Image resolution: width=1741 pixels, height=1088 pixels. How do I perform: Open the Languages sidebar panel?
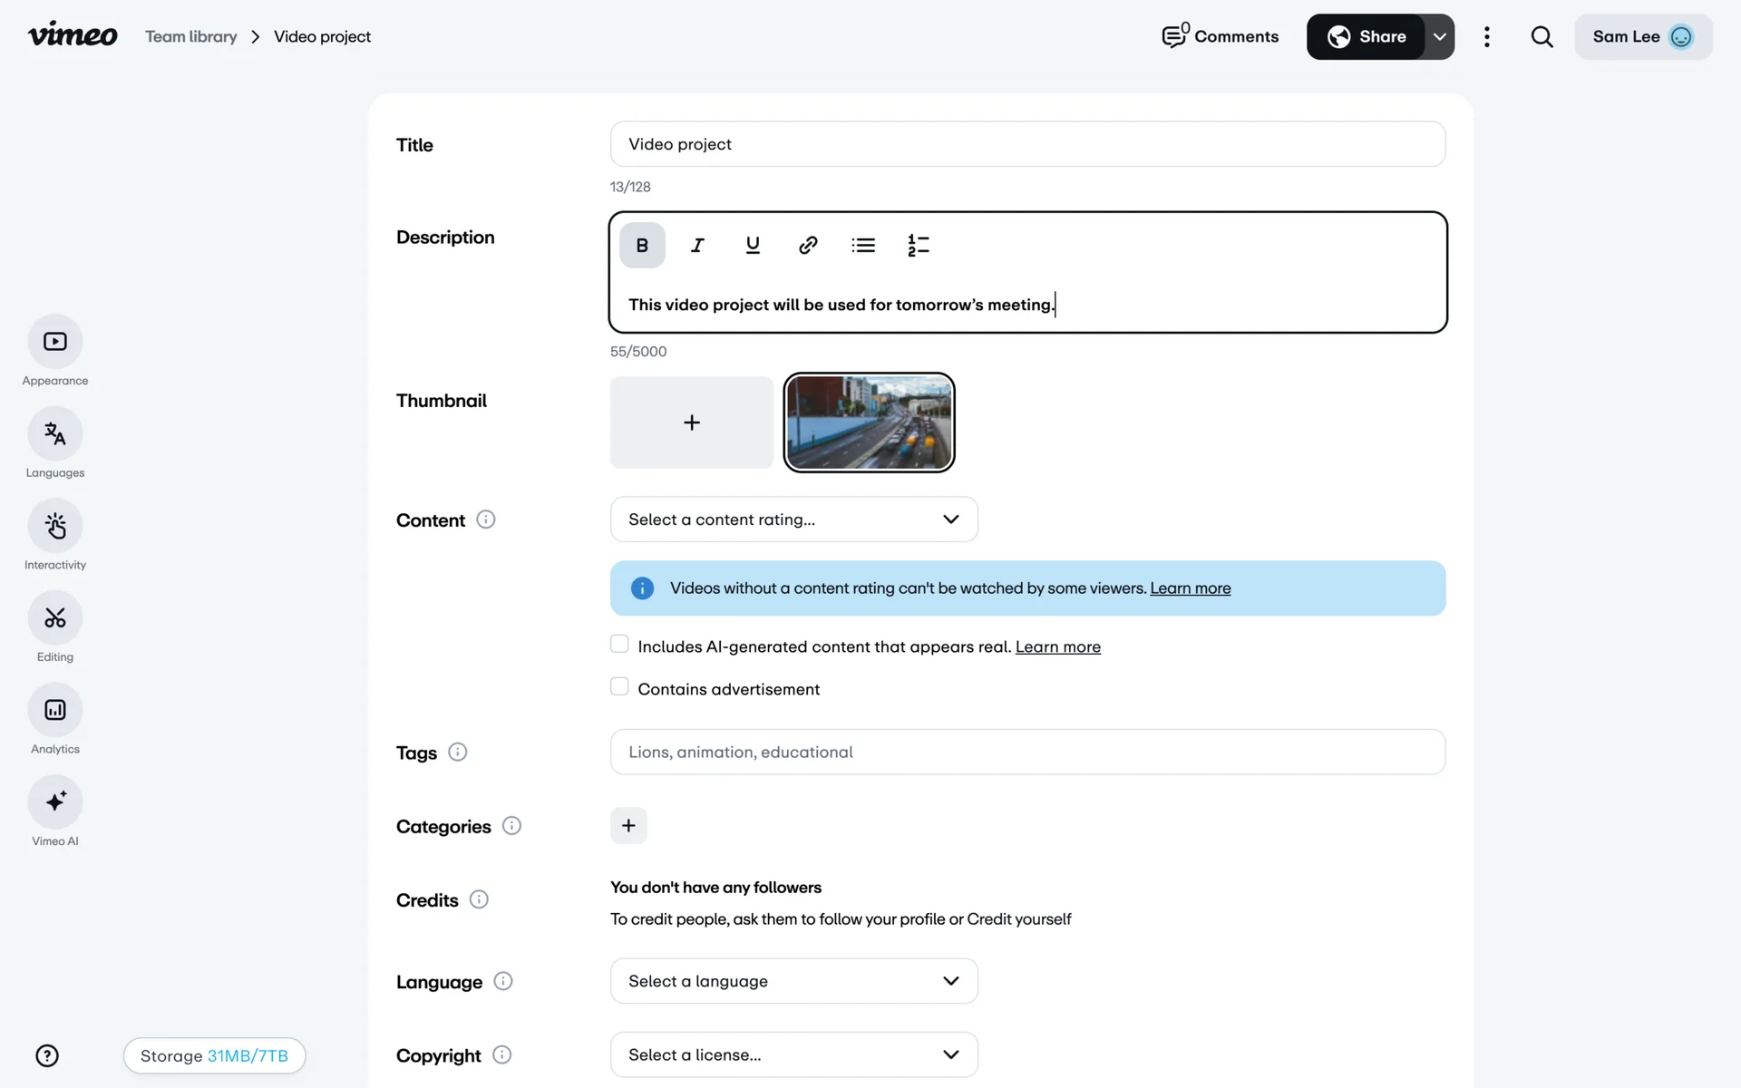tap(55, 434)
